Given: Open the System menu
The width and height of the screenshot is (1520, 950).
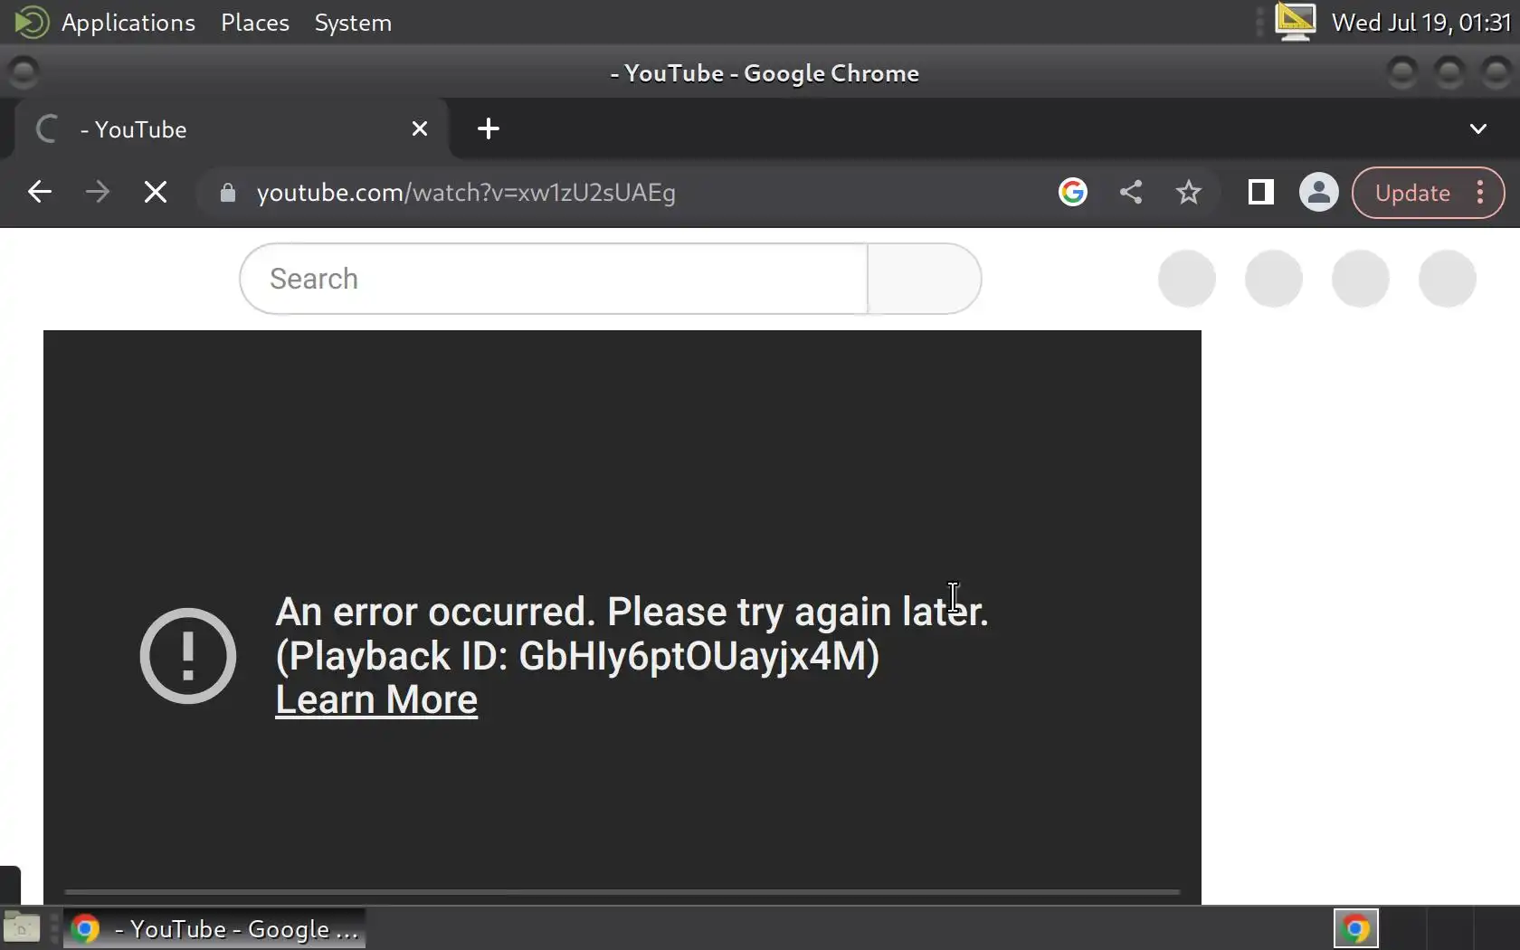Looking at the screenshot, I should click(x=353, y=23).
